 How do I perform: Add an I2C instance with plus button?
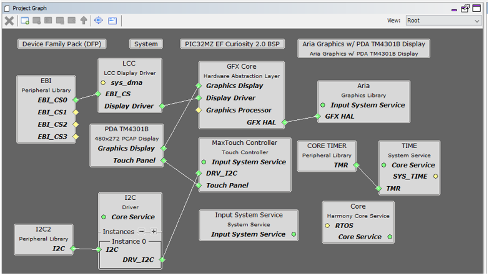(x=154, y=232)
